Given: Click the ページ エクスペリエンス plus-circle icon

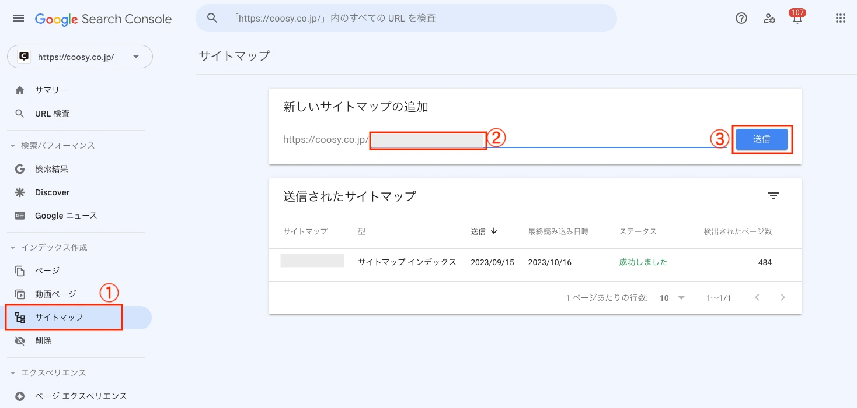Looking at the screenshot, I should pyautogui.click(x=20, y=396).
